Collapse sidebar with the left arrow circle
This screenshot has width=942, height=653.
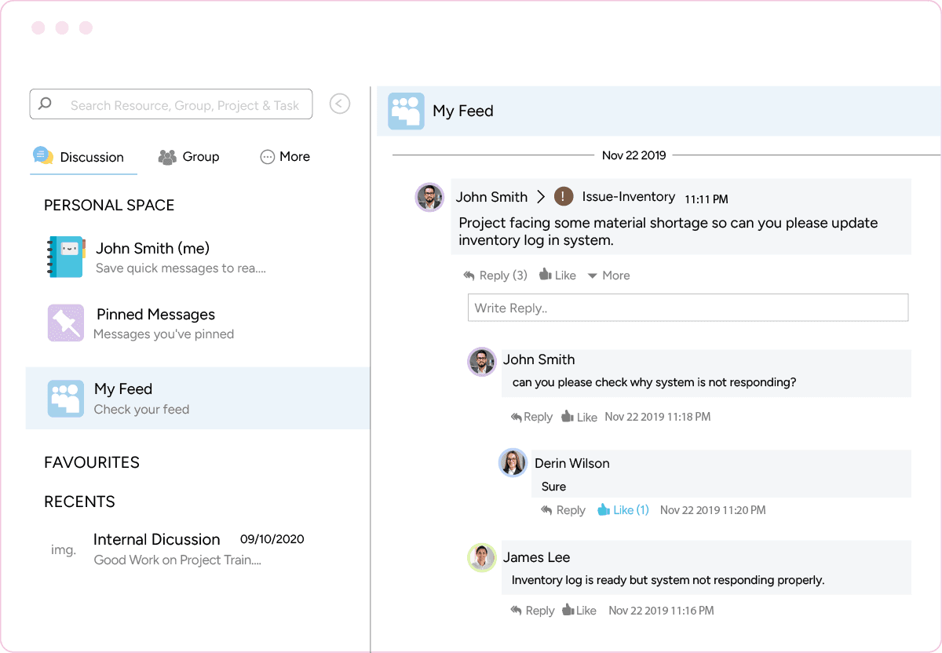(x=339, y=104)
